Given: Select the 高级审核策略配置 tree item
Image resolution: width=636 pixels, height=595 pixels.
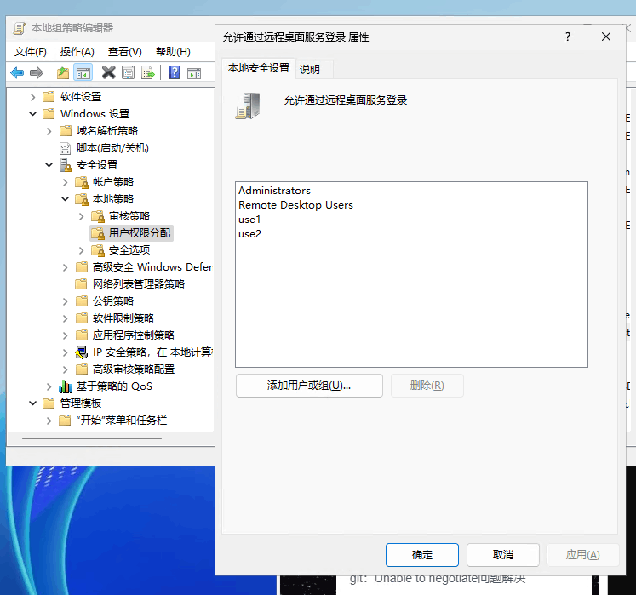Looking at the screenshot, I should pos(134,369).
